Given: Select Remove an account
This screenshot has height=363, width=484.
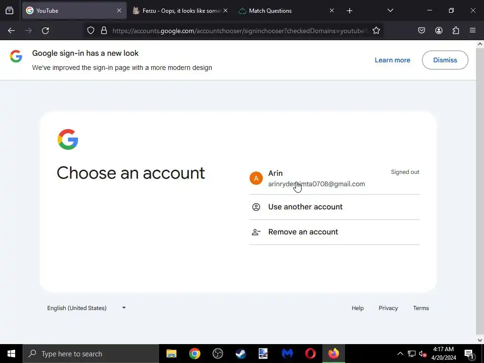Looking at the screenshot, I should (x=334, y=232).
